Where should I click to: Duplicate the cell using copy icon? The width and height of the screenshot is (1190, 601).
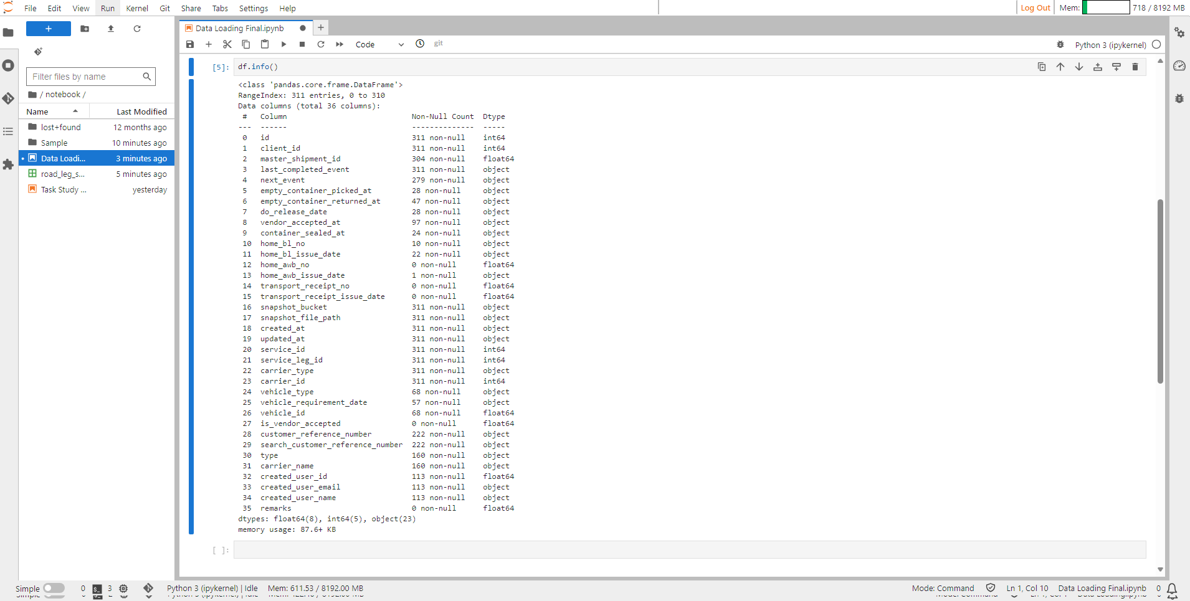coord(1041,67)
